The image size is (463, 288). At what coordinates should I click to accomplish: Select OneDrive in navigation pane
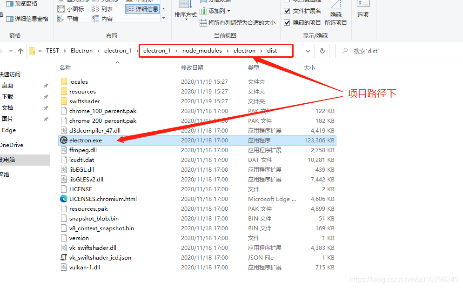12,145
